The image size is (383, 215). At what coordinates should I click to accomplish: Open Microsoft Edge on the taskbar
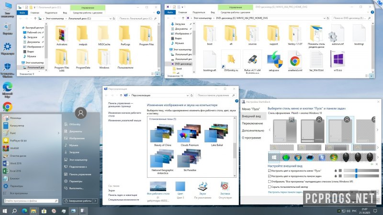click(x=24, y=211)
